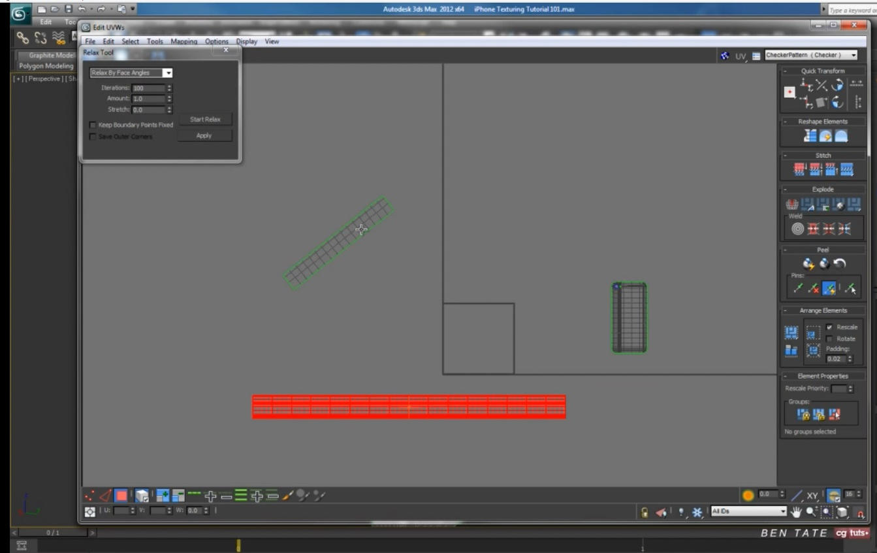Viewport: 877px width, 553px height.
Task: Select Zoom magnifier tool
Action: point(812,512)
